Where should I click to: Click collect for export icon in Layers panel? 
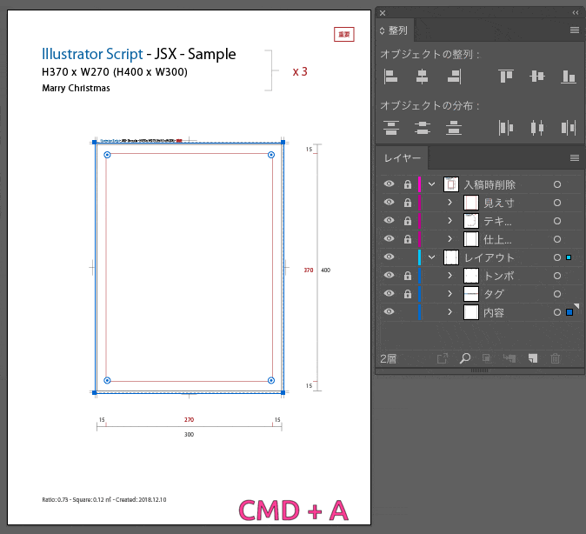443,358
